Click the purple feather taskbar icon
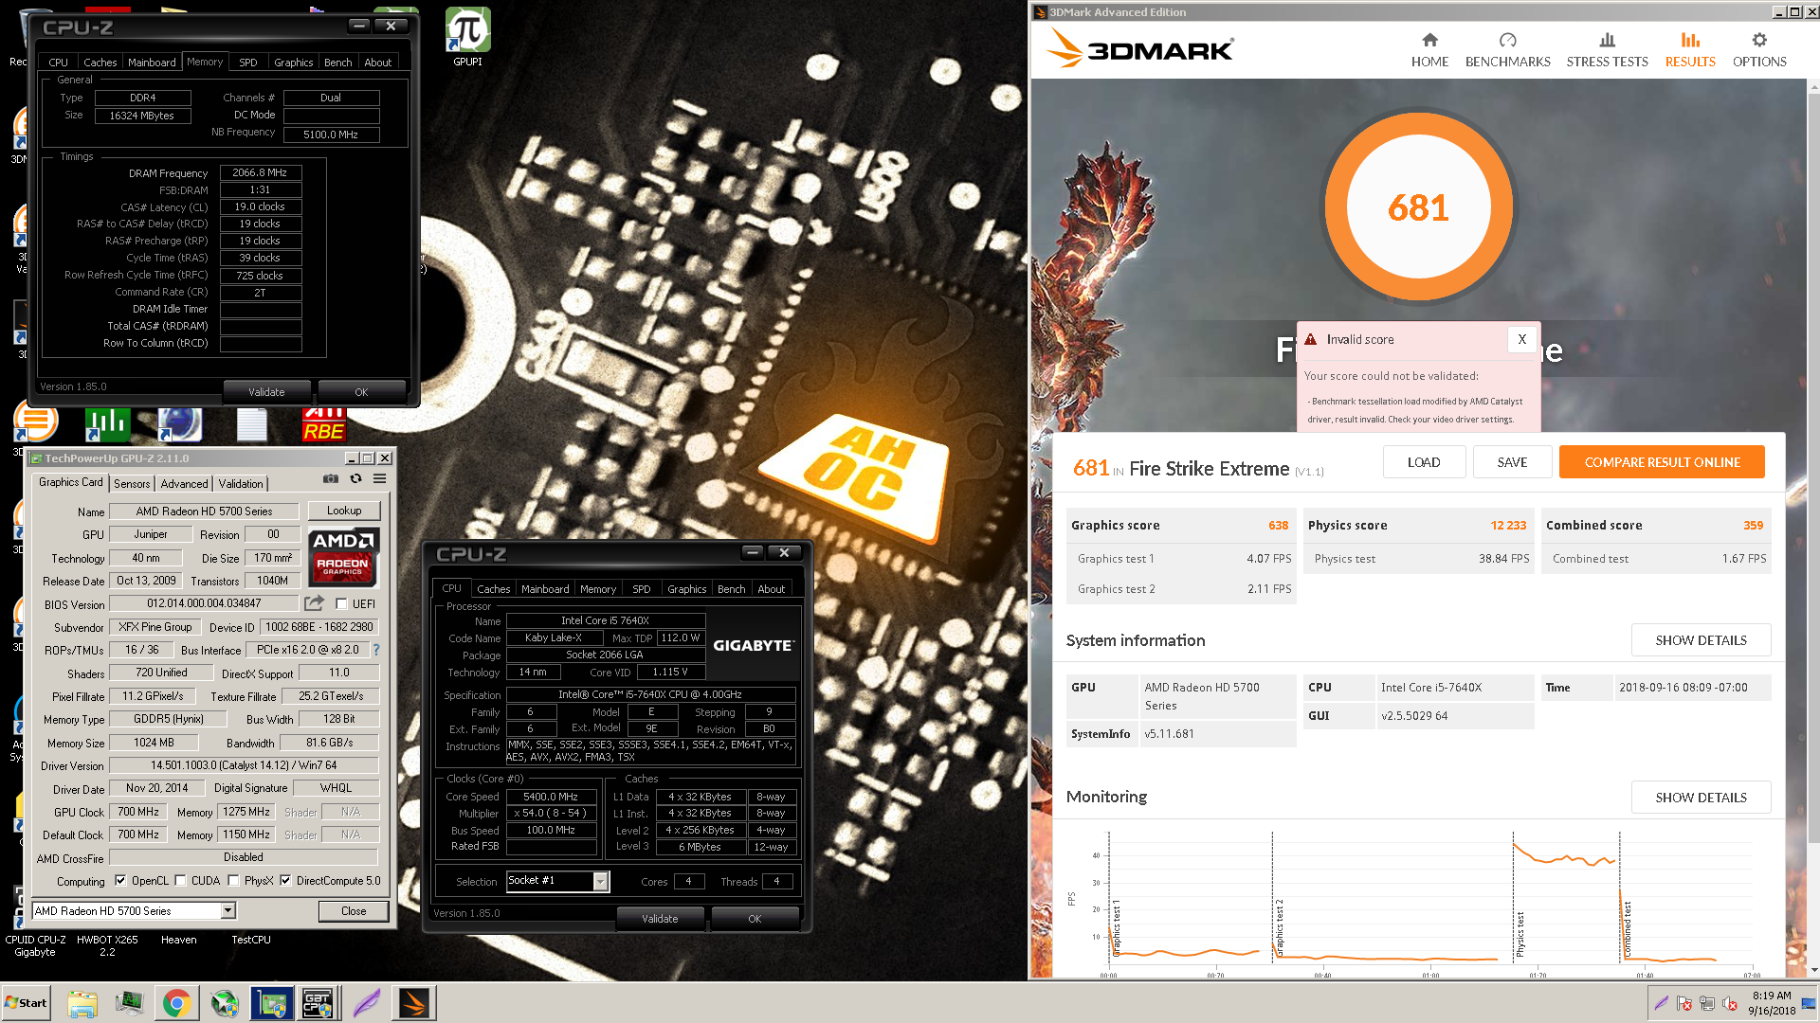The height and width of the screenshot is (1023, 1820). point(367,1003)
